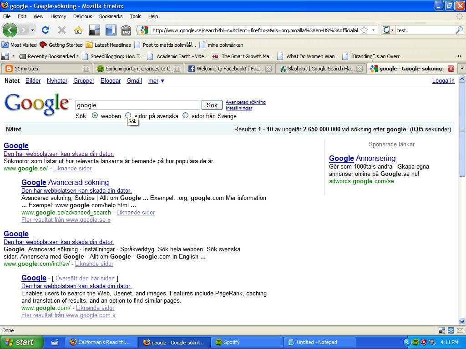Image resolution: width=466 pixels, height=349 pixels.
Task: Click the page scrollbar thumb
Action: [x=462, y=130]
